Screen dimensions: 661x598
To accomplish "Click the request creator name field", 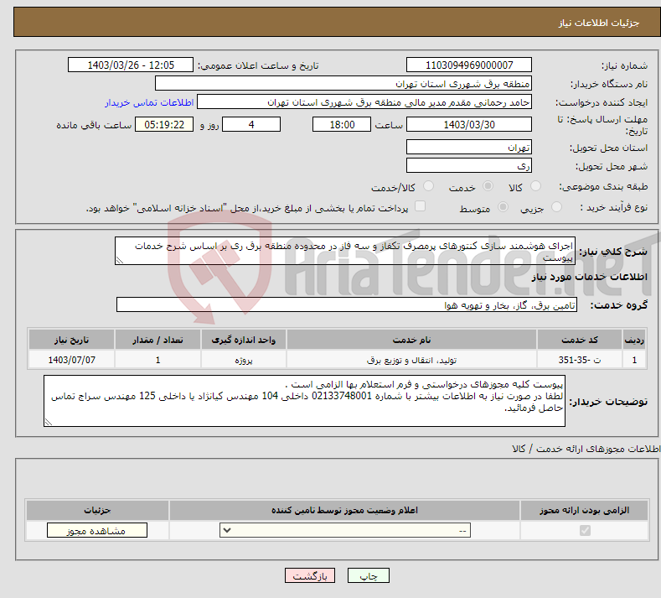I will point(364,102).
